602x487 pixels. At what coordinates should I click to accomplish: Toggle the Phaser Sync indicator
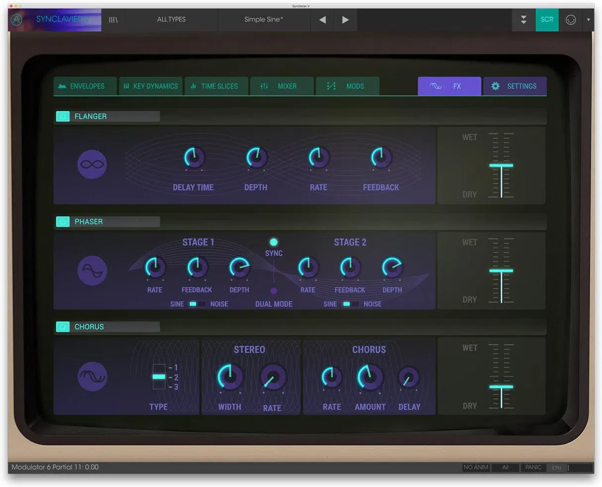point(274,242)
